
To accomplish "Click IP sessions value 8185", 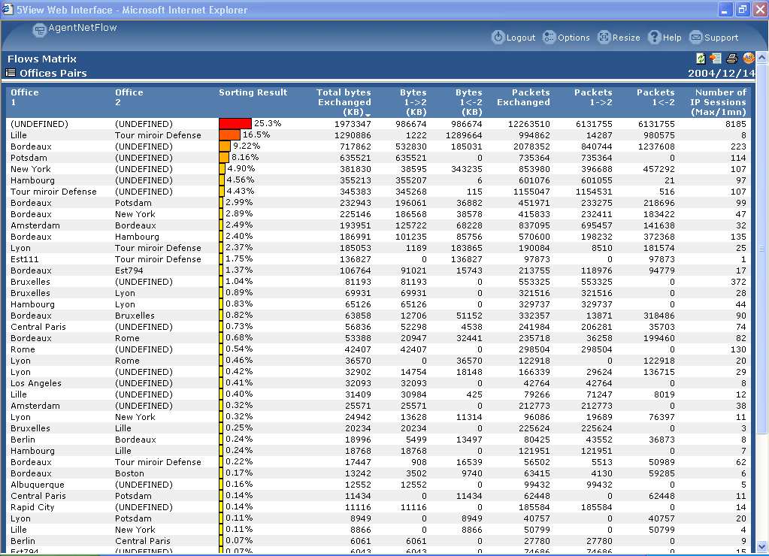I will 736,124.
